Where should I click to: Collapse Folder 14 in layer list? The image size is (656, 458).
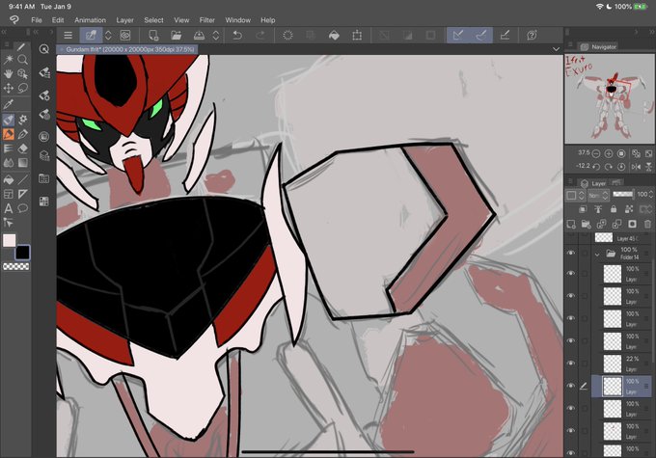coord(597,254)
